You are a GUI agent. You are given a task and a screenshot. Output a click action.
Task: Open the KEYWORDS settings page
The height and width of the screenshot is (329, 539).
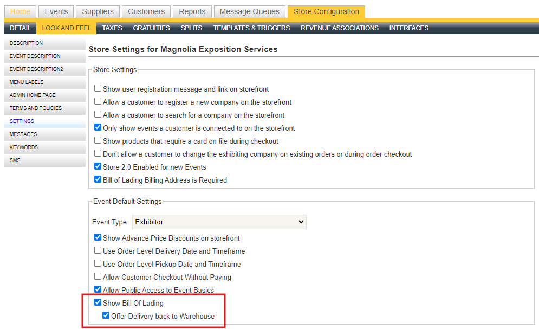tap(23, 147)
